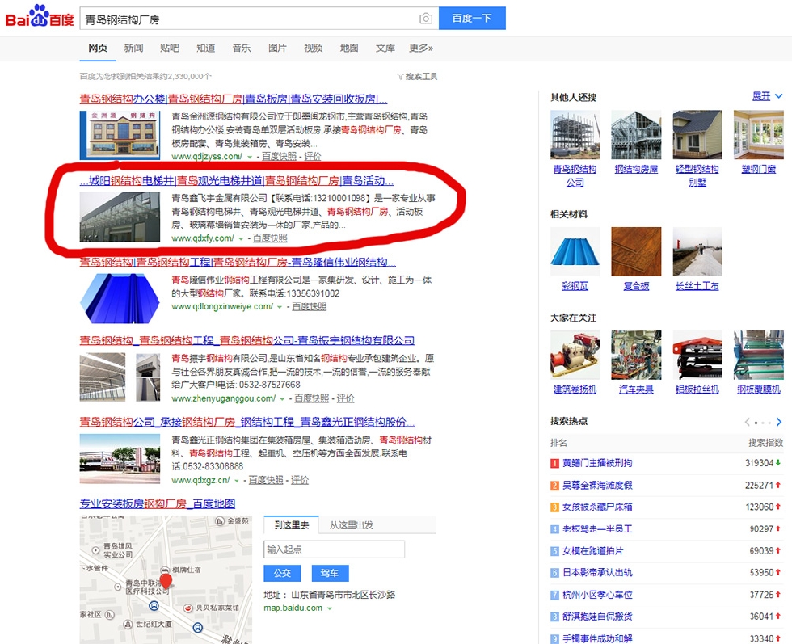Click 轻型钢结构别墅 related search thumbnail
Image resolution: width=792 pixels, height=644 pixels.
coord(697,134)
